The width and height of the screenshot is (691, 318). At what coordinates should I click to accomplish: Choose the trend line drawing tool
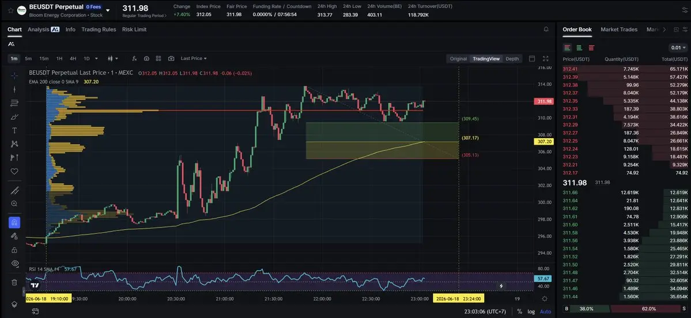[14, 89]
